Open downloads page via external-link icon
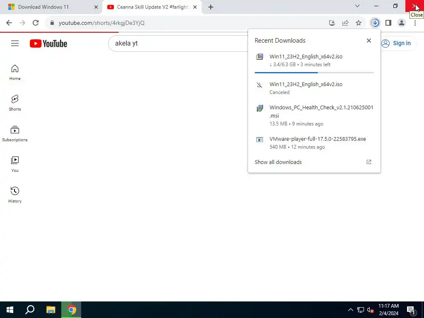The width and height of the screenshot is (424, 318). 369,162
